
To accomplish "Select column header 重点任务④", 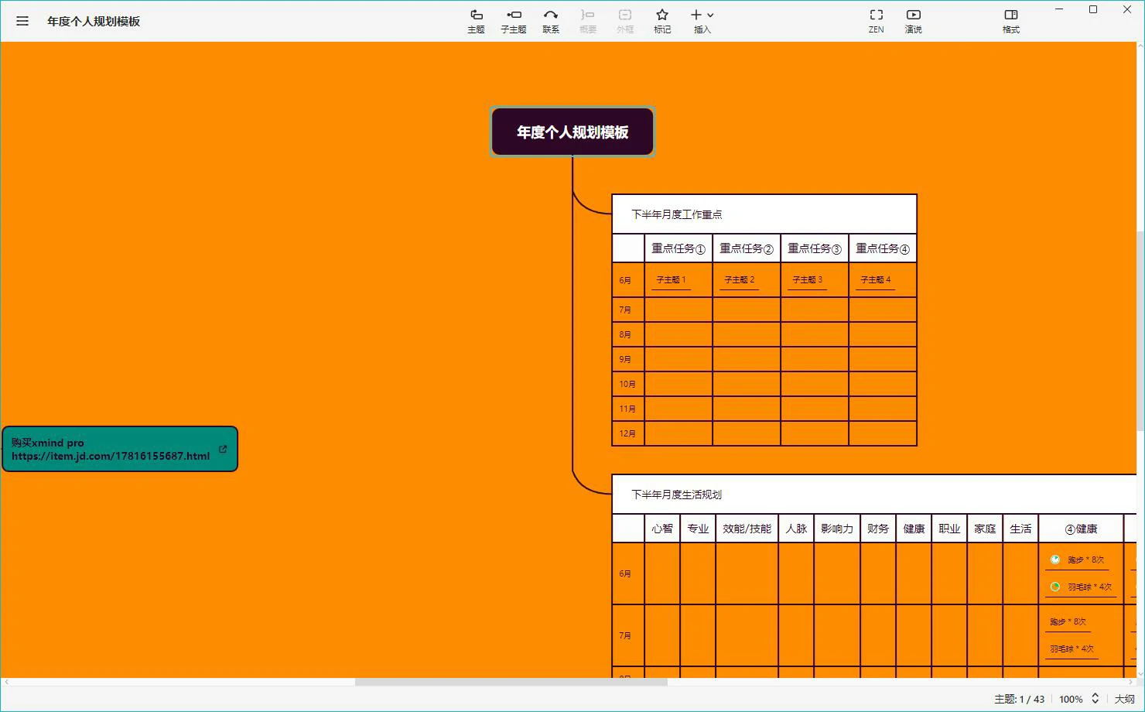I will (x=883, y=248).
